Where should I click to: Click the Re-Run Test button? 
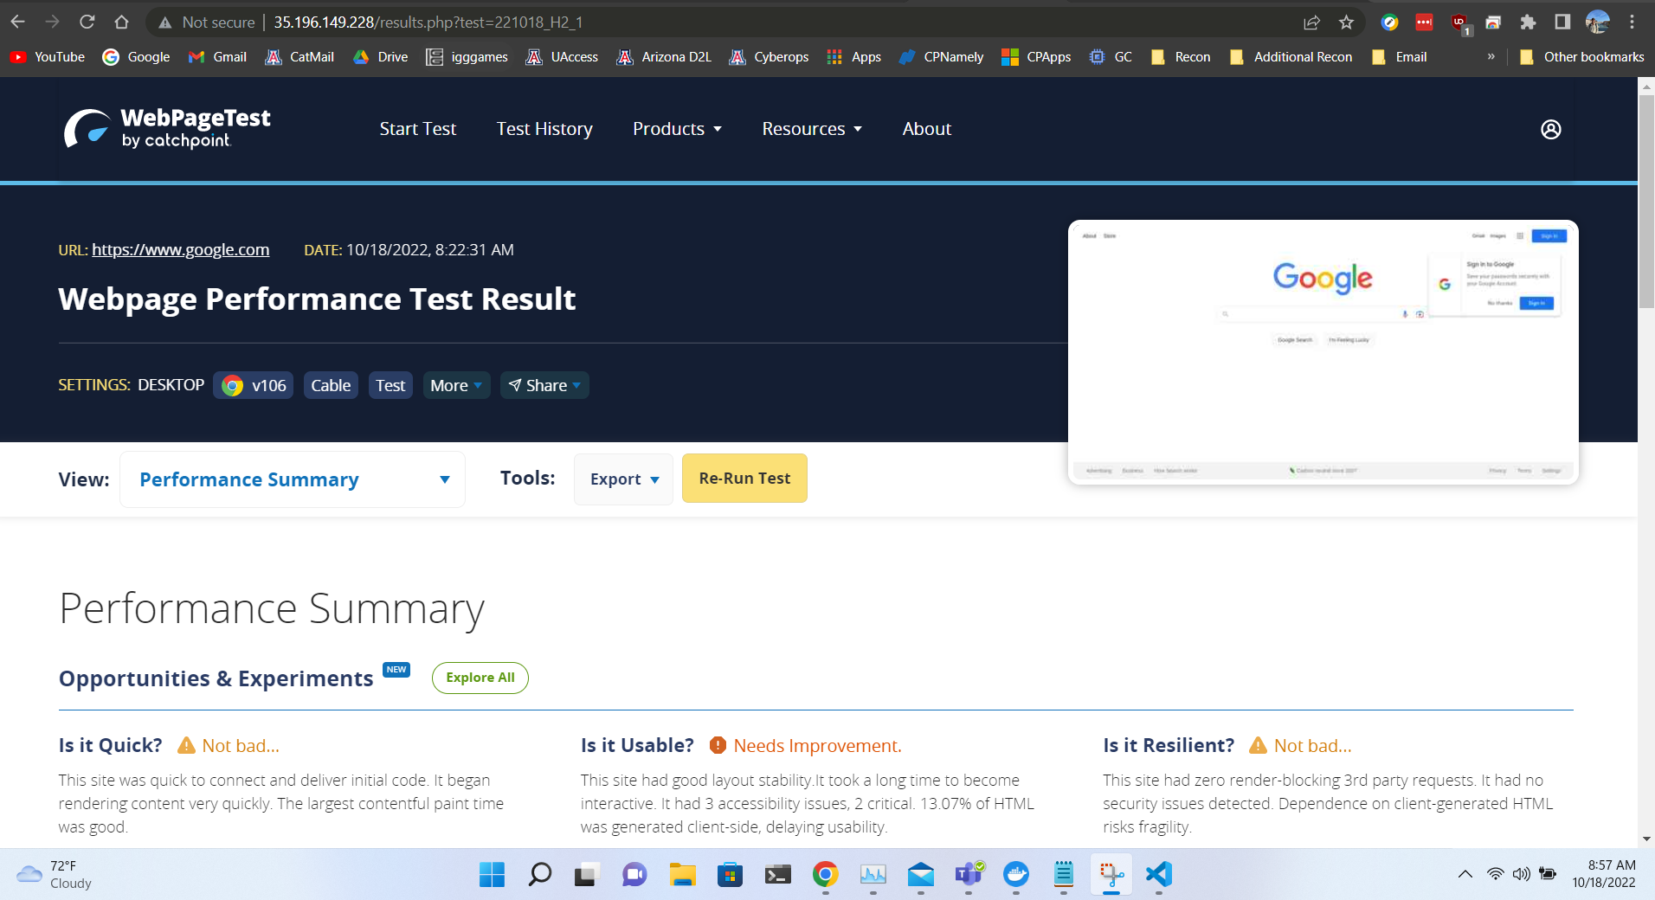[744, 479]
